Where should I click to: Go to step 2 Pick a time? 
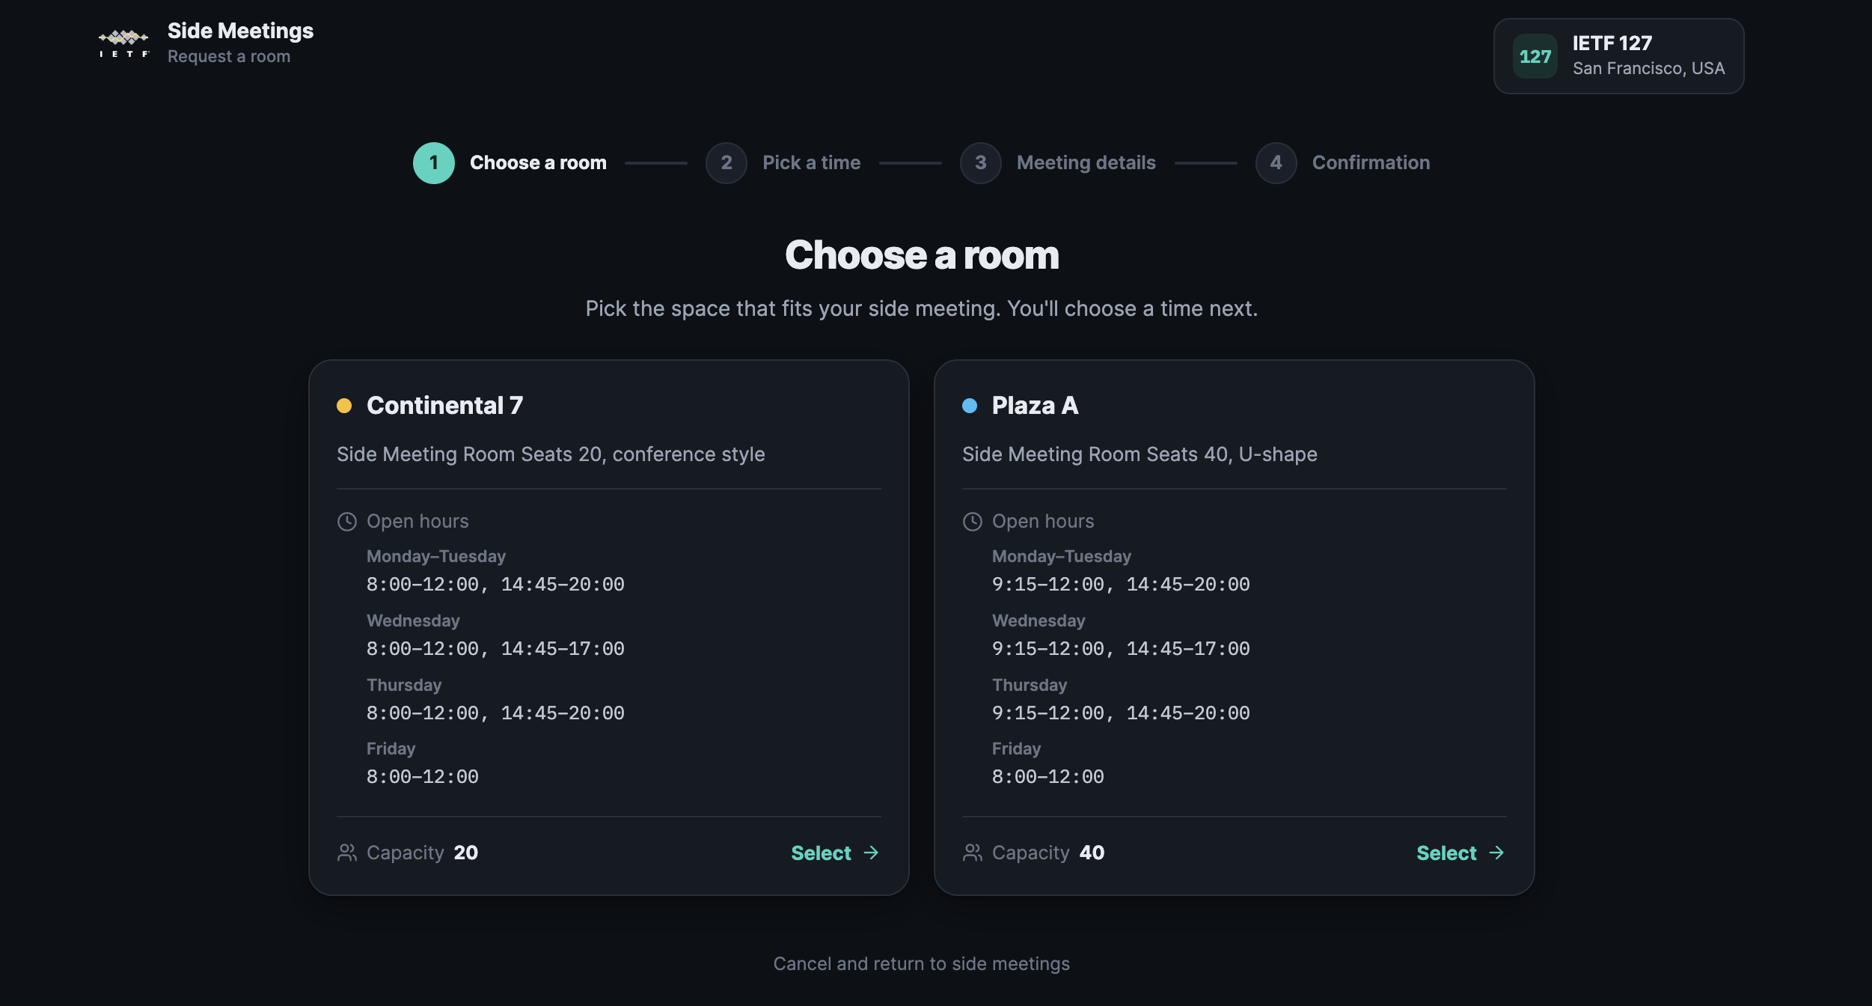point(783,163)
